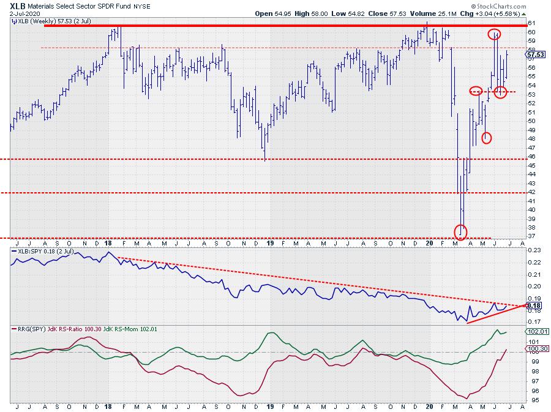Click the green 102.01 RS-Mom value tag
551x412 pixels.
coord(533,331)
